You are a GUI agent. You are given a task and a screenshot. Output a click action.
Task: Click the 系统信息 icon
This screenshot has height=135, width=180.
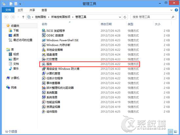click(x=44, y=97)
